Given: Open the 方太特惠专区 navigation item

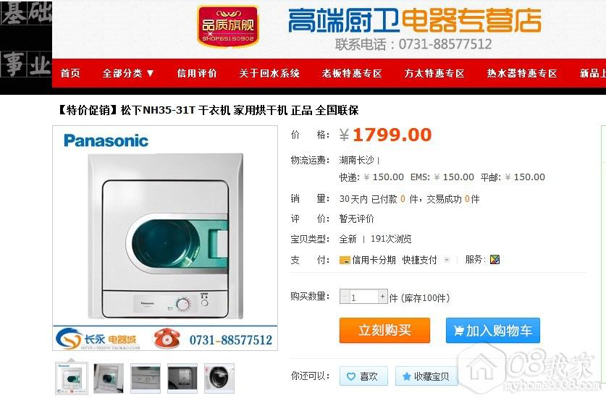Looking at the screenshot, I should pos(434,73).
